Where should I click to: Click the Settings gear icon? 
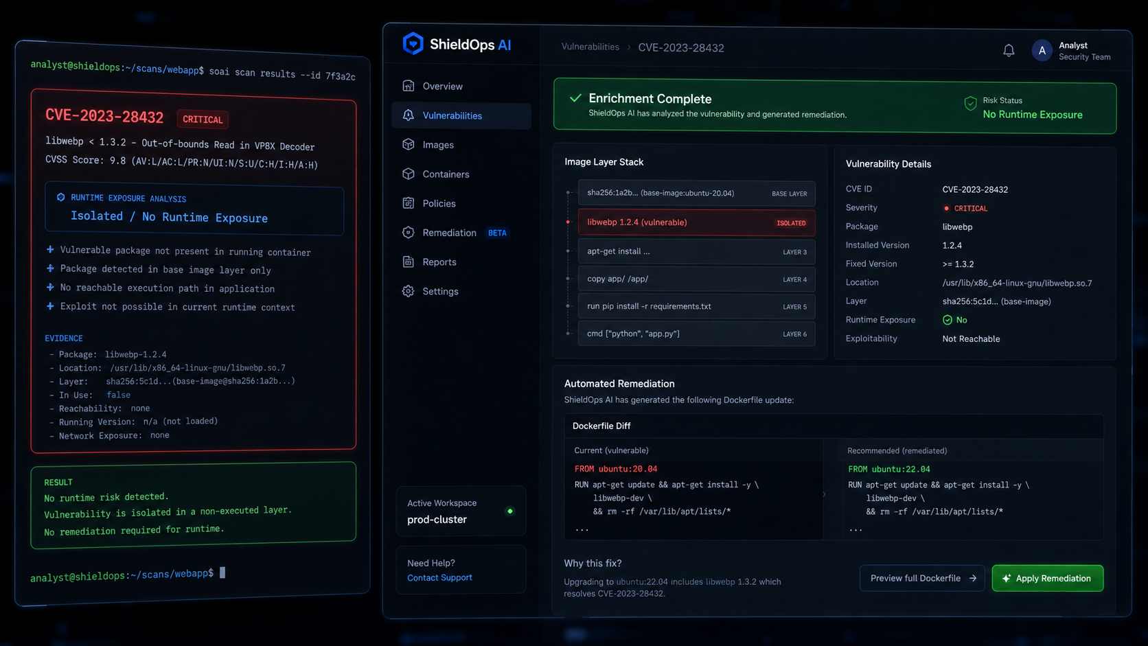point(409,291)
